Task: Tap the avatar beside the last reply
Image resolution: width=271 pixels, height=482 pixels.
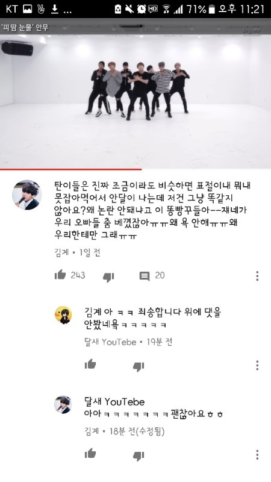Action: coord(63,405)
